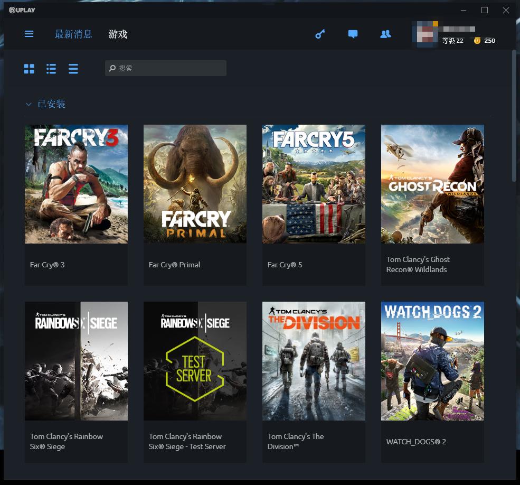Open Rainbow Six Siege cover art
520x485 pixels.
click(x=76, y=361)
